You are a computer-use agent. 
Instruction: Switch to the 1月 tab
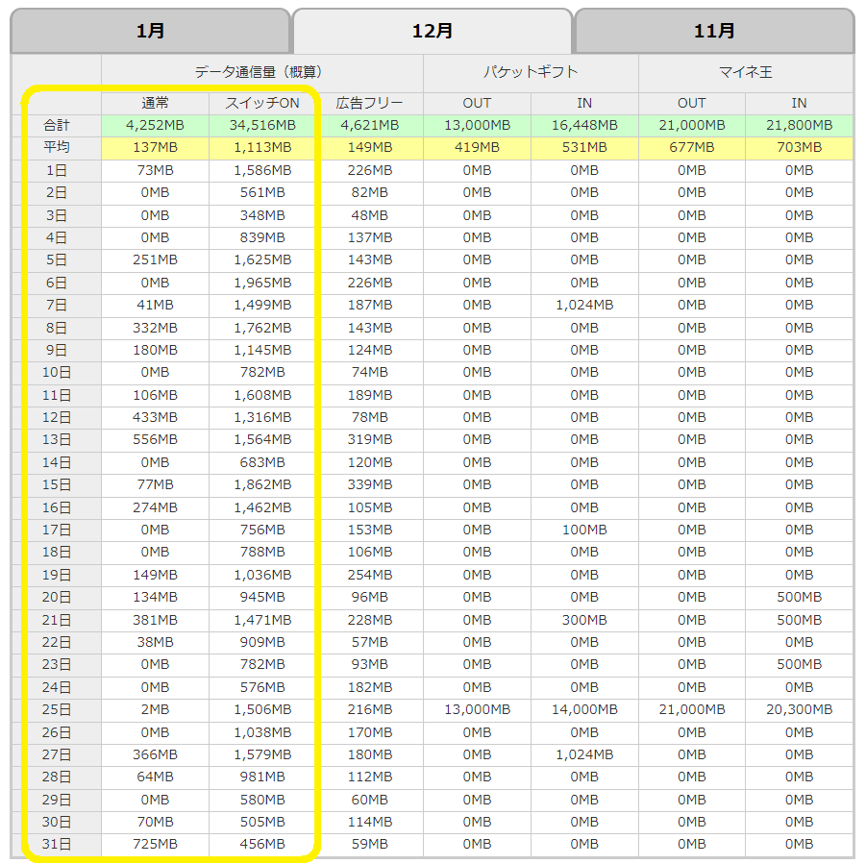[150, 31]
